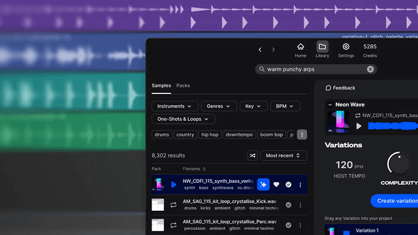This screenshot has width=418, height=235.
Task: Open the Library section
Action: [x=322, y=50]
